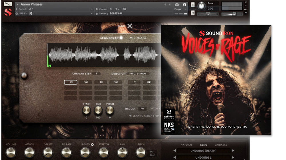Click the pitch semitone value 0 st
Screen dimensions: 286x160
[x=152, y=152]
